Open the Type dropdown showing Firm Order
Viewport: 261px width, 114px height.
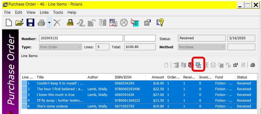[60, 47]
